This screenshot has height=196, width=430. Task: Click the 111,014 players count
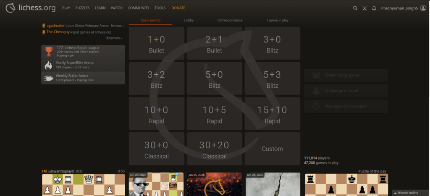[317, 158]
